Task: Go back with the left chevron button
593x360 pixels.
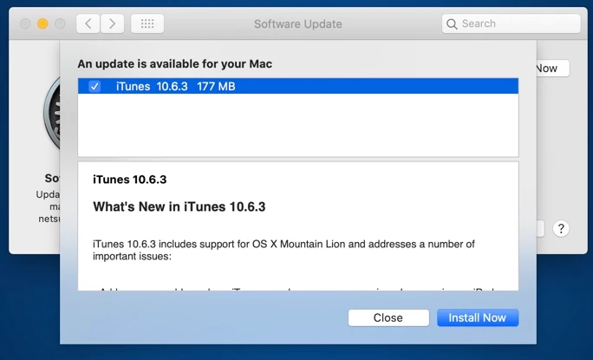Action: pyautogui.click(x=88, y=23)
